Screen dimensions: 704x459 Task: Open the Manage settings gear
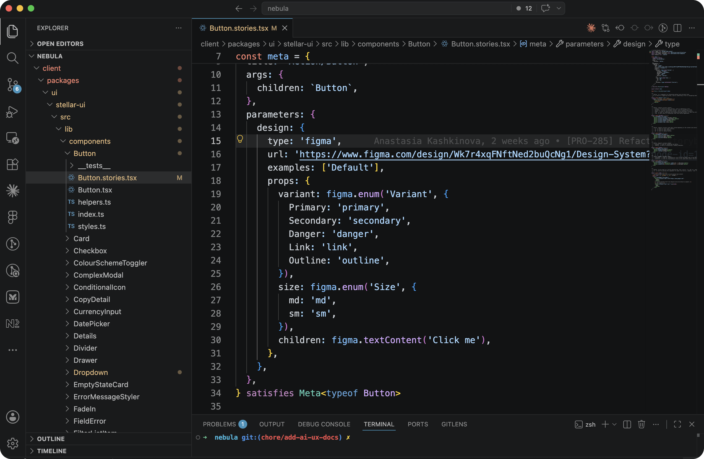[12, 443]
